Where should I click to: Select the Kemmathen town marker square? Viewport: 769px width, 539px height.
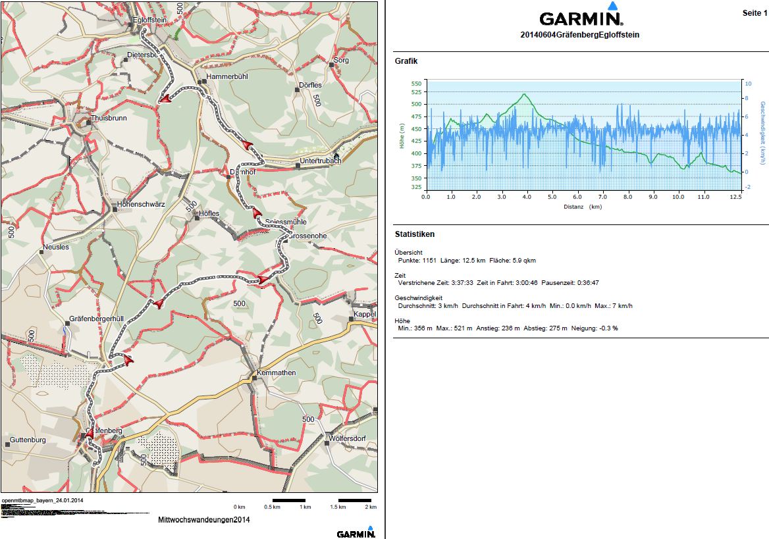254,378
